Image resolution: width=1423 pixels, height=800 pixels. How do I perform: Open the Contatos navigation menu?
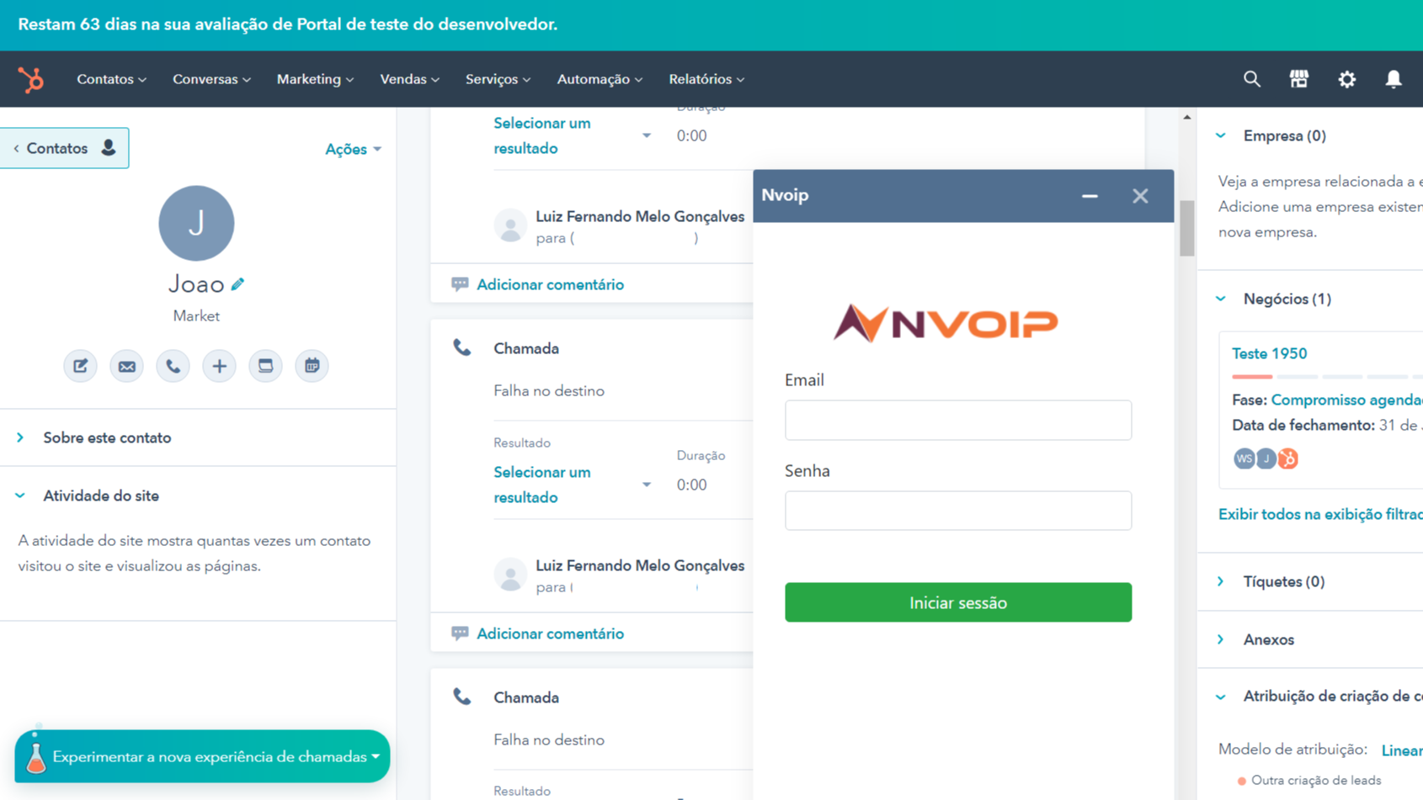tap(111, 79)
